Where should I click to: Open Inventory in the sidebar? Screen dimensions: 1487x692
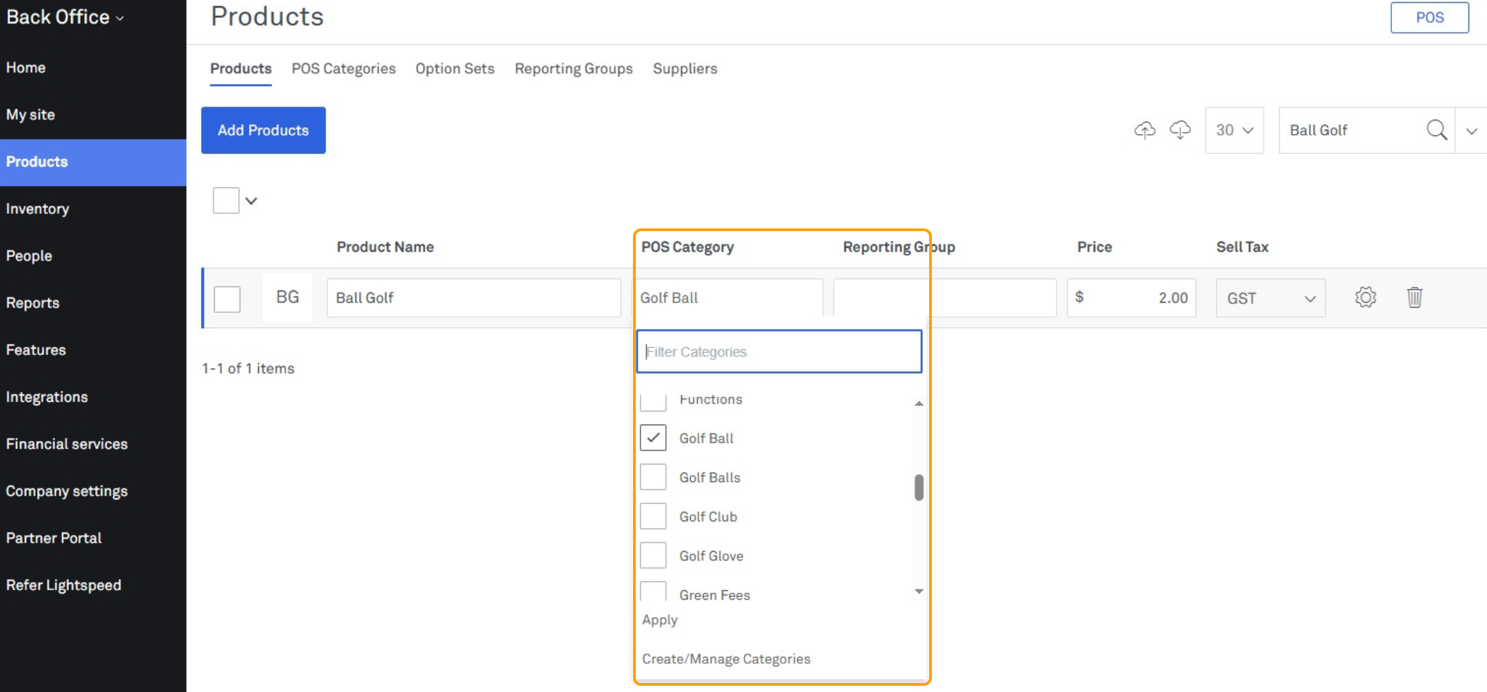38,209
